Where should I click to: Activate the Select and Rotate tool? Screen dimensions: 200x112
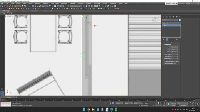click(x=35, y=6)
